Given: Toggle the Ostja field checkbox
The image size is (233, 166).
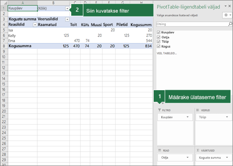Looking at the screenshot, I should coord(159,37).
